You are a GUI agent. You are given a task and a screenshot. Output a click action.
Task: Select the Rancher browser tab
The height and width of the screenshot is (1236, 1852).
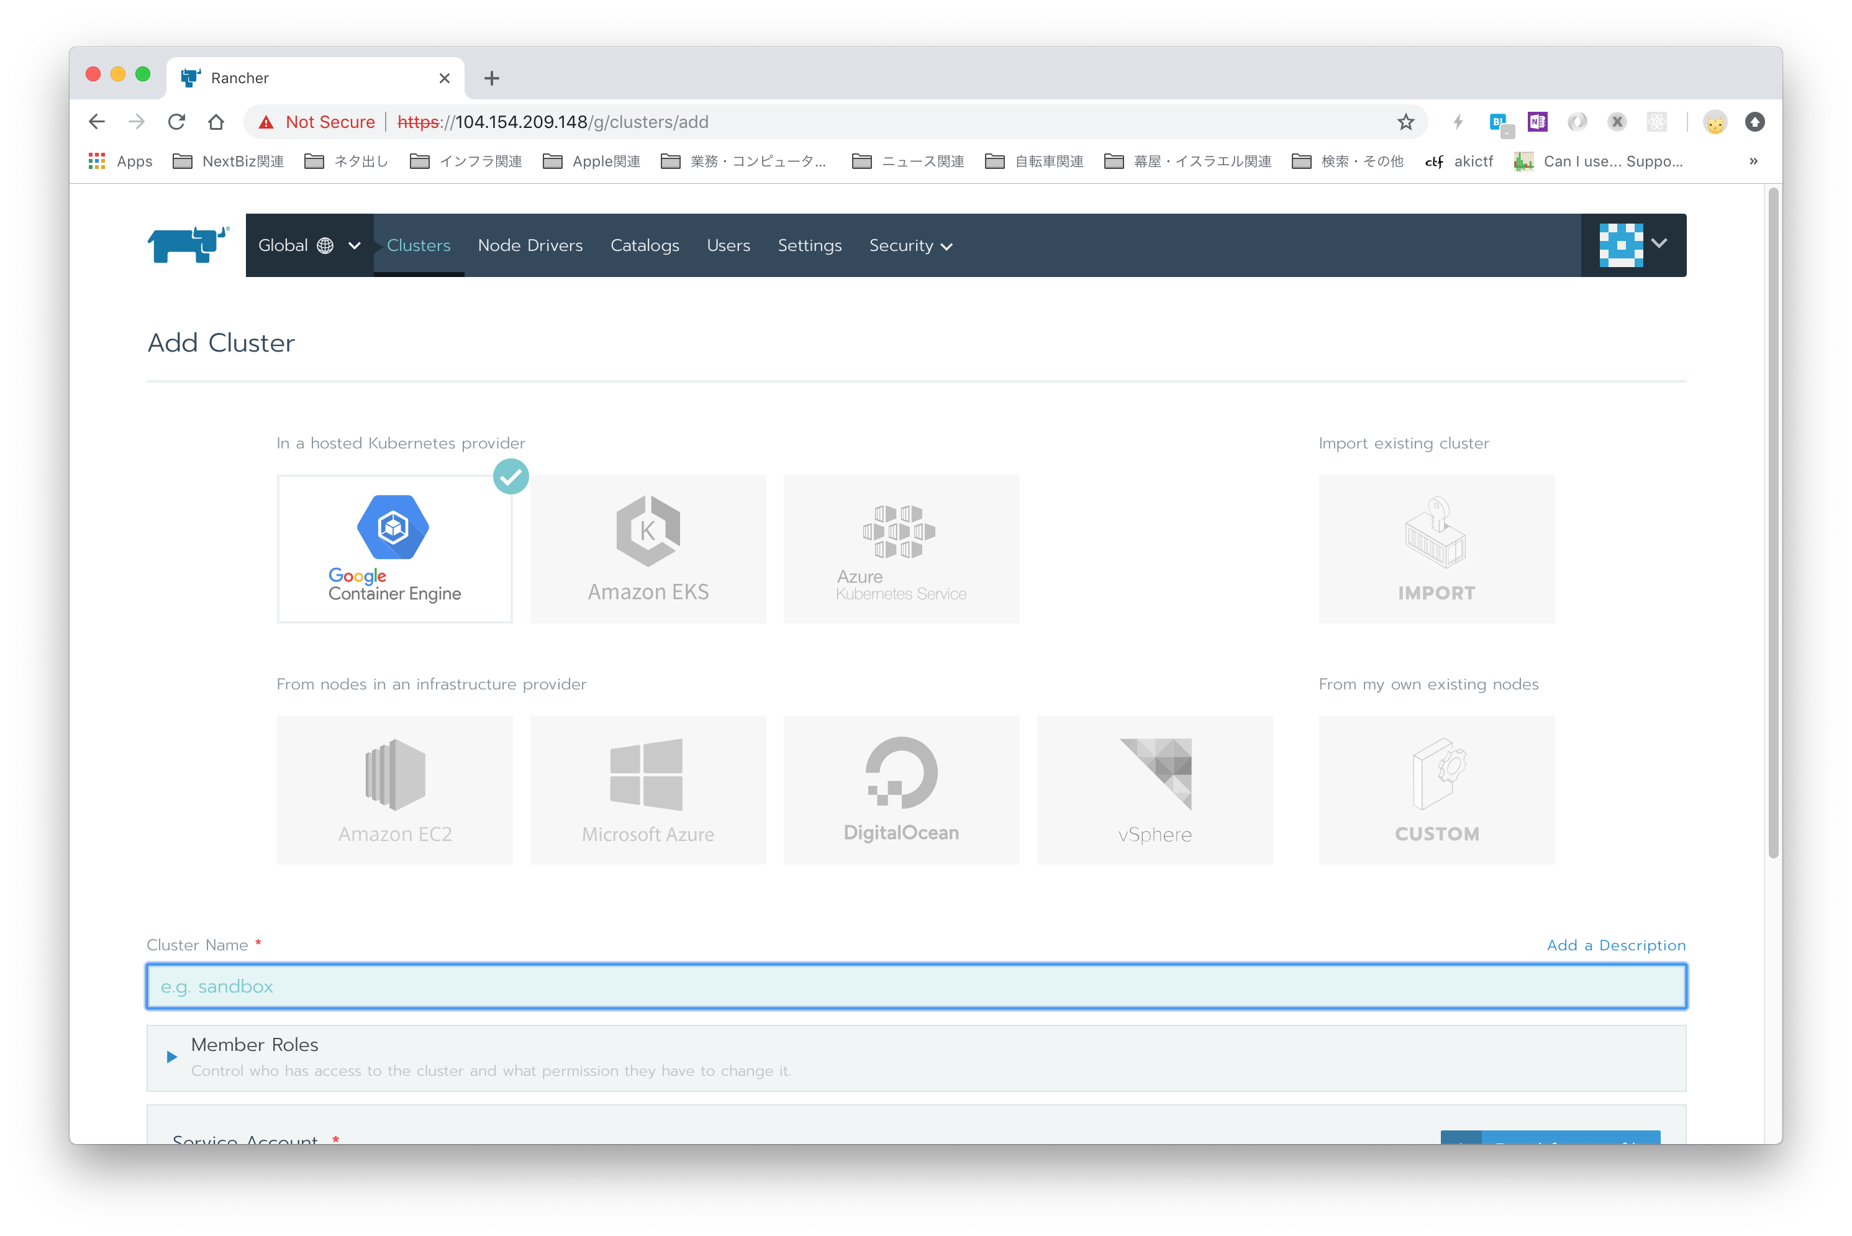tap(315, 78)
